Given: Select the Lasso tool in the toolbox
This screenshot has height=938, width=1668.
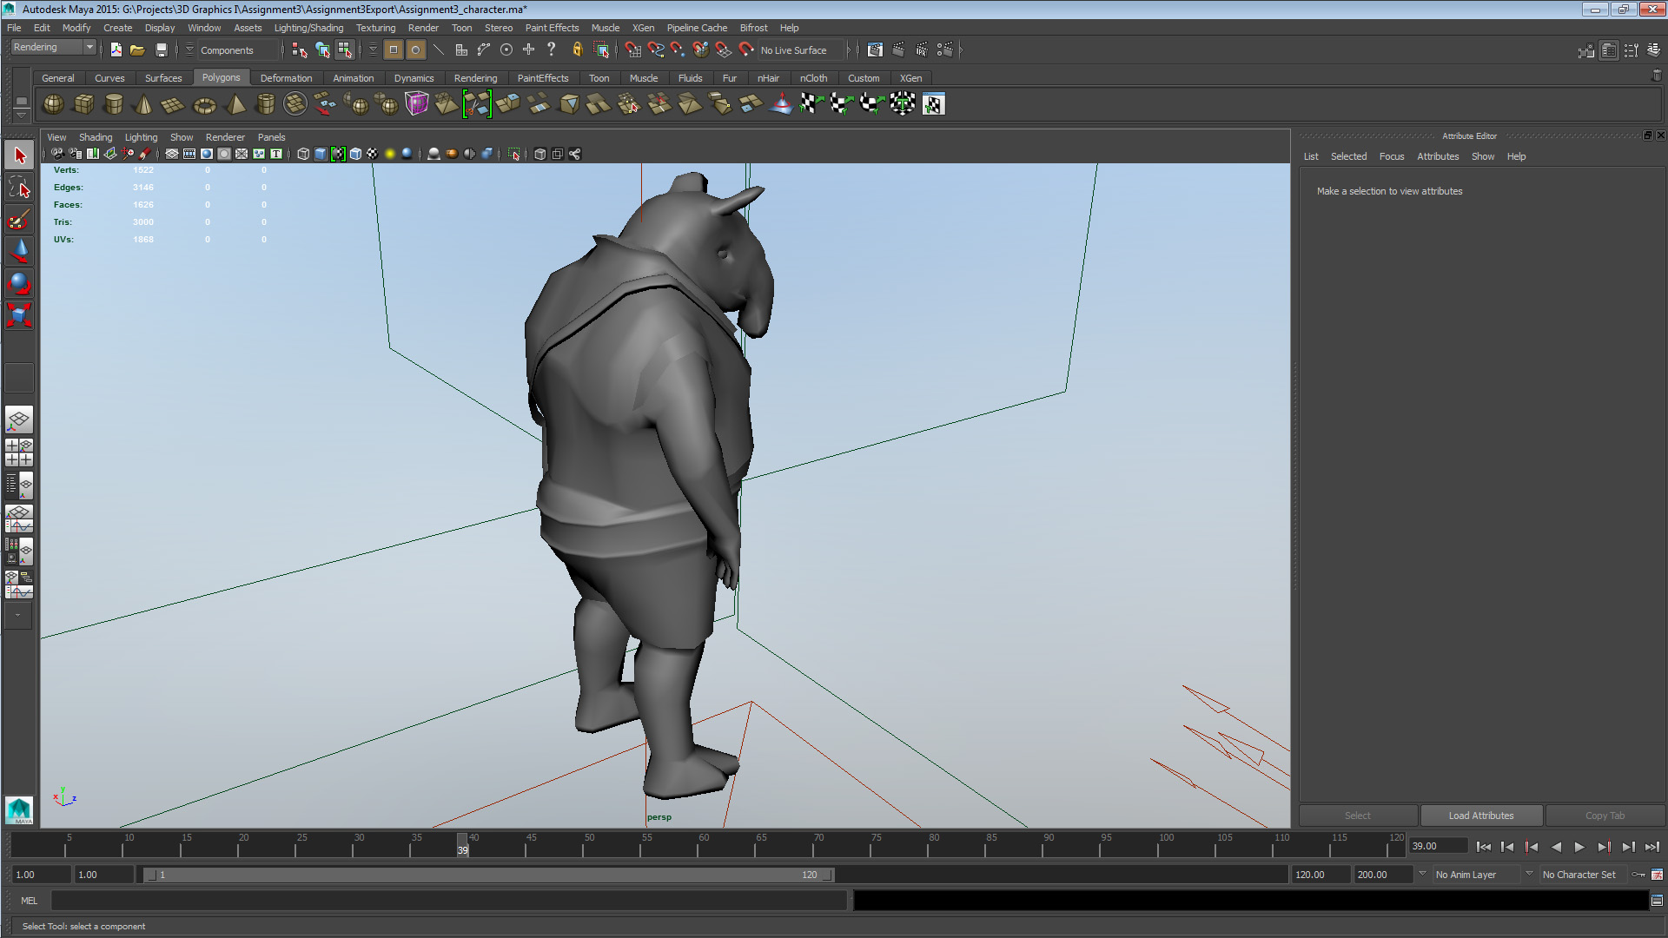Looking at the screenshot, I should point(18,187).
